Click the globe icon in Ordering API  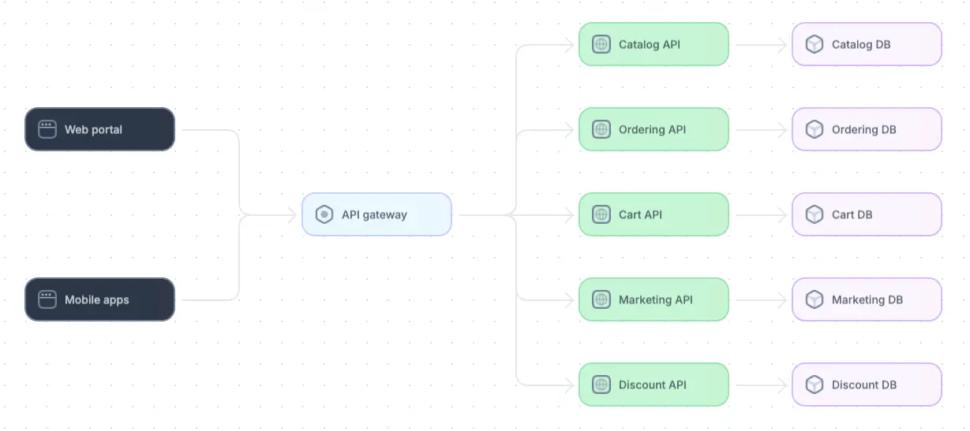tap(601, 129)
